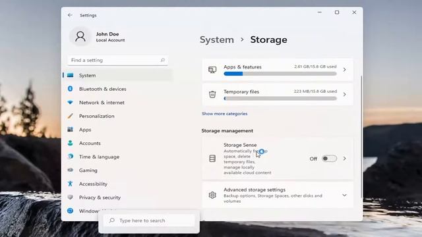
Task: Click the taskbar search magnifier icon
Action: point(111,221)
